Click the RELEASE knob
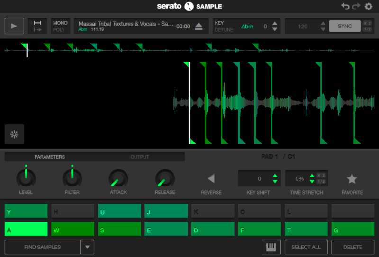Screen dimensions: 379x257 pyautogui.click(x=165, y=178)
